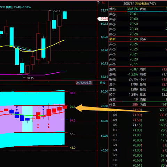Click the last cyan candlestick on main chart
Viewport: 167px width, 167px height.
(65, 15)
